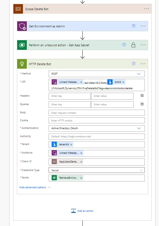Click the /api/data/v9.2/bots( URI text
Viewport: 159px width, 226px height.
[x=95, y=83]
